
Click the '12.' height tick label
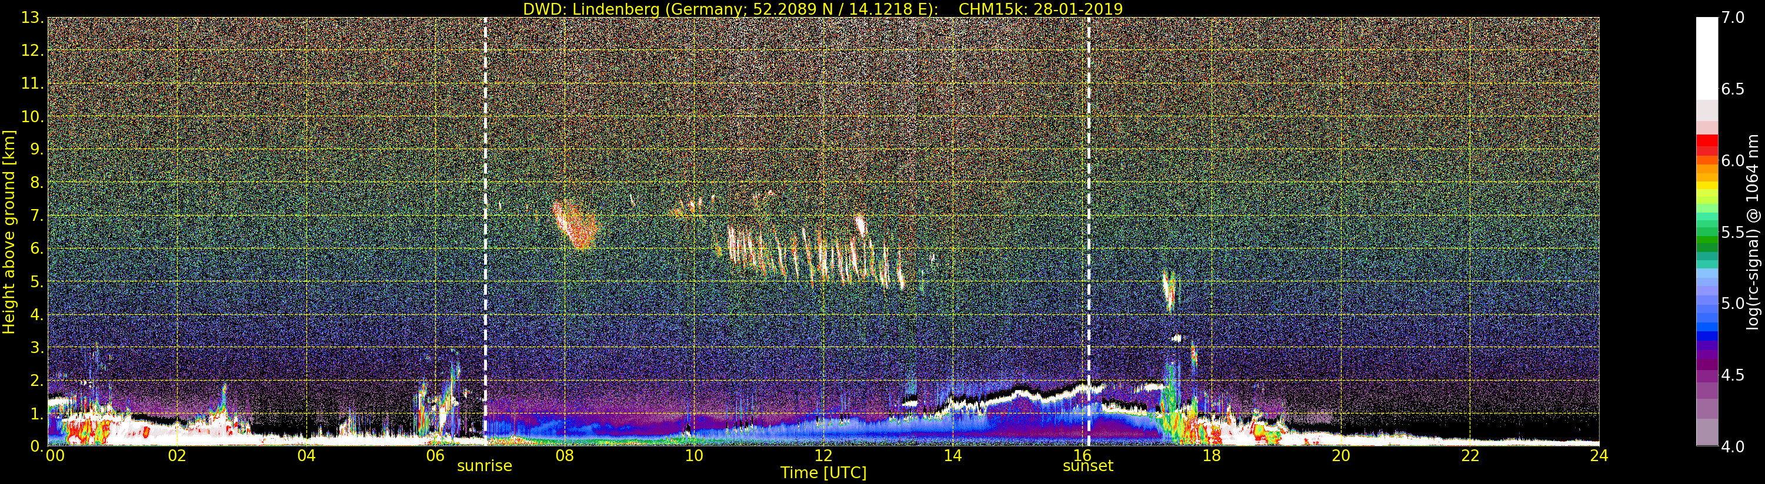(x=32, y=51)
